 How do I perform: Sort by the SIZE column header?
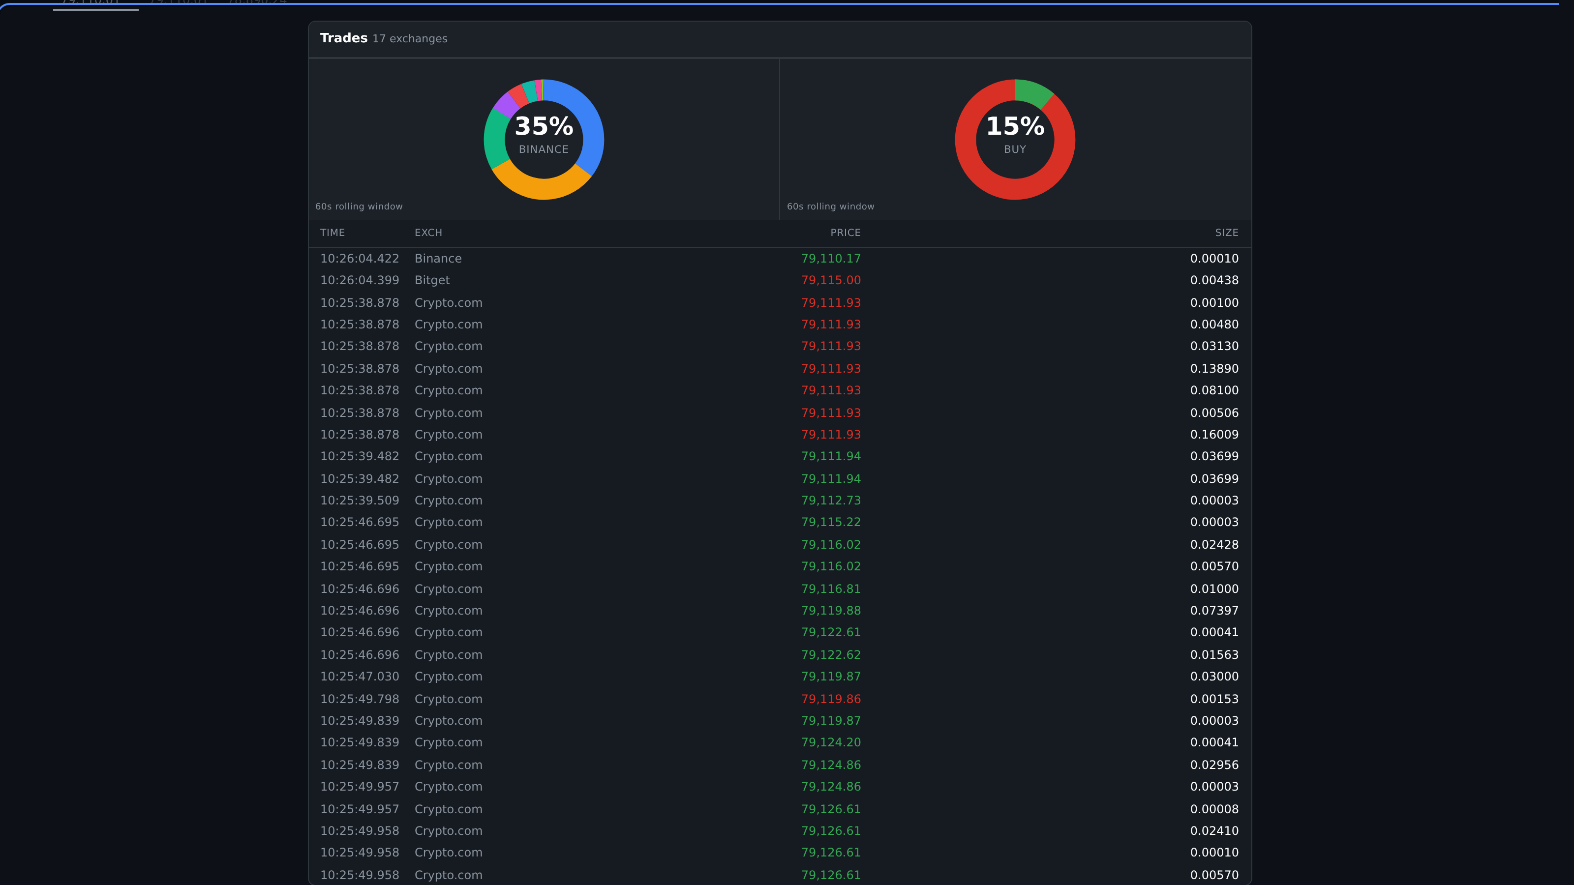click(1226, 233)
